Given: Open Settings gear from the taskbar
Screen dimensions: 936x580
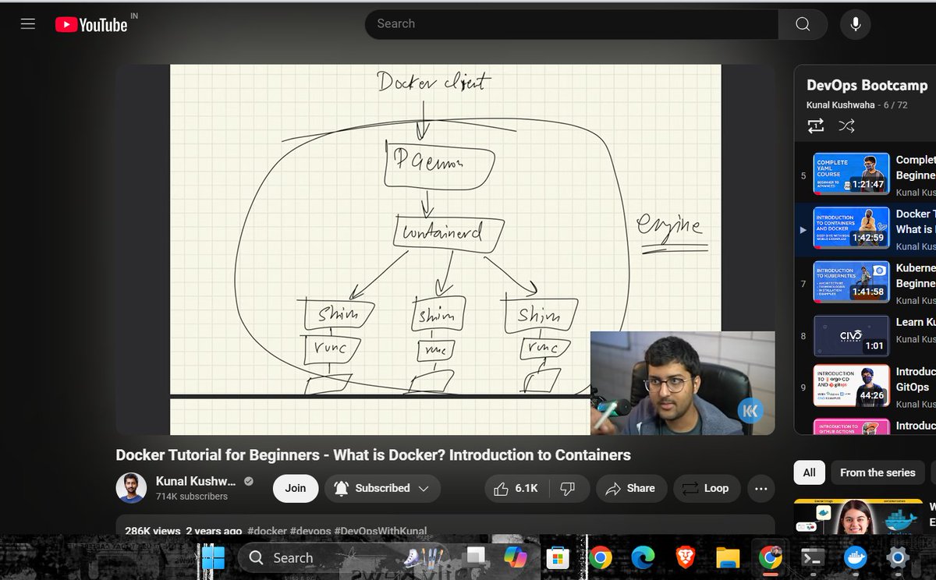Looking at the screenshot, I should point(898,557).
